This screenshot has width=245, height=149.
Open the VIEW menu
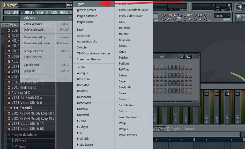[40, 12]
